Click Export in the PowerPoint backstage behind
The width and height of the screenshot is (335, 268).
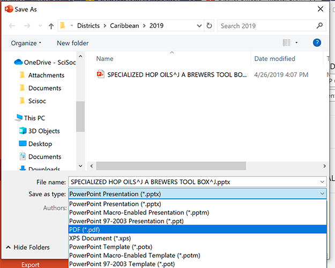tap(31, 265)
